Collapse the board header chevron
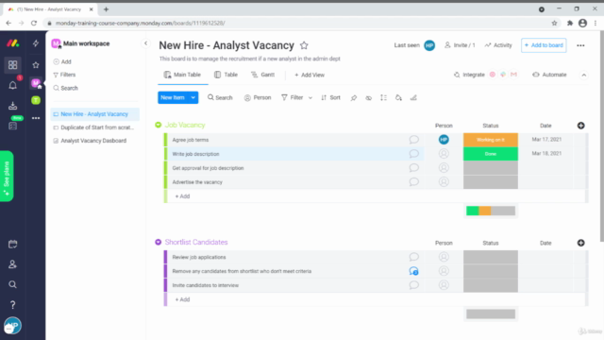The width and height of the screenshot is (604, 340). click(x=584, y=76)
